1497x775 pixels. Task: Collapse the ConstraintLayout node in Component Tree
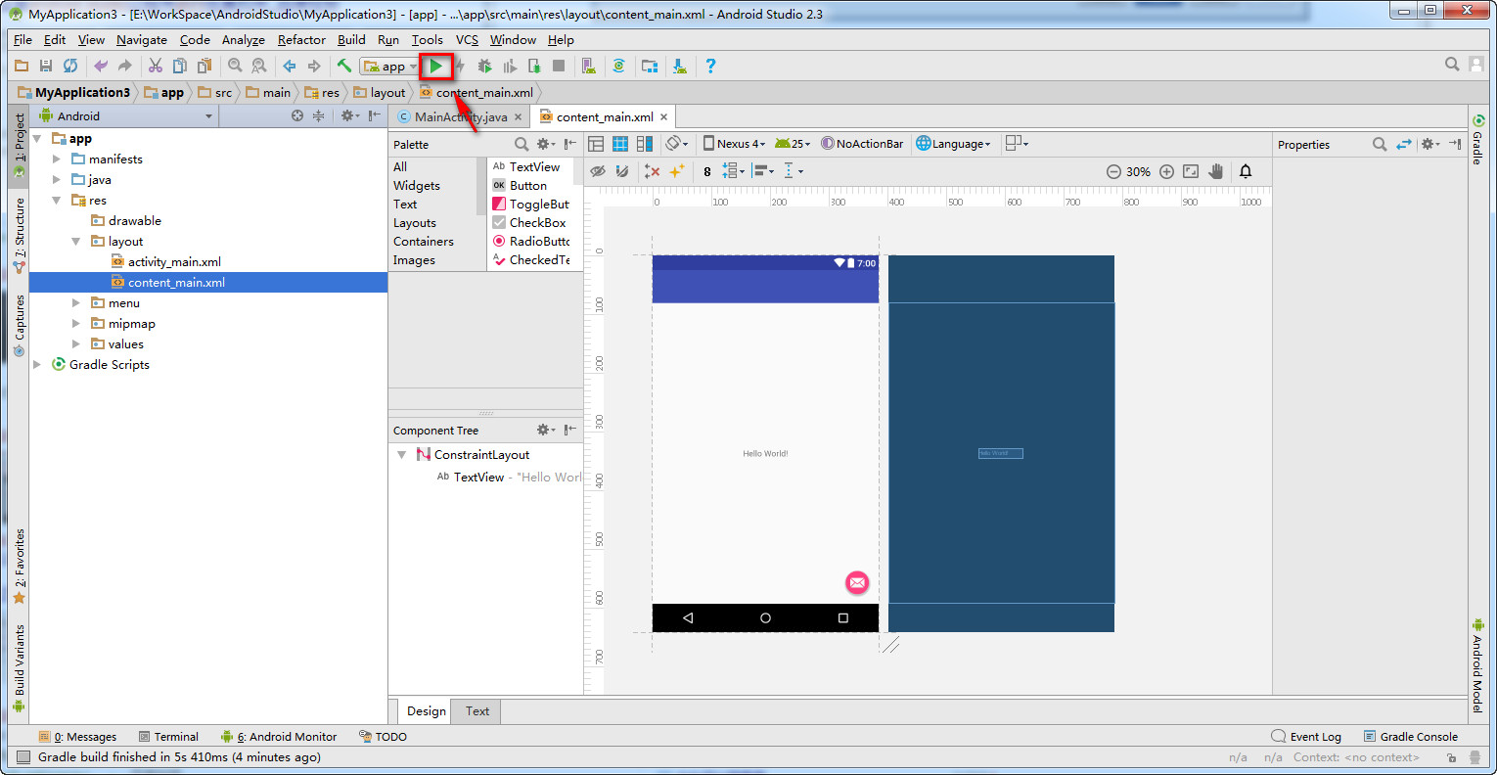point(401,455)
